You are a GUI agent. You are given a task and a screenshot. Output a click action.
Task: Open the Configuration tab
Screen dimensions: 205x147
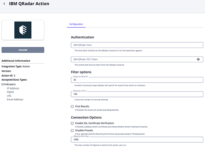pos(76,24)
